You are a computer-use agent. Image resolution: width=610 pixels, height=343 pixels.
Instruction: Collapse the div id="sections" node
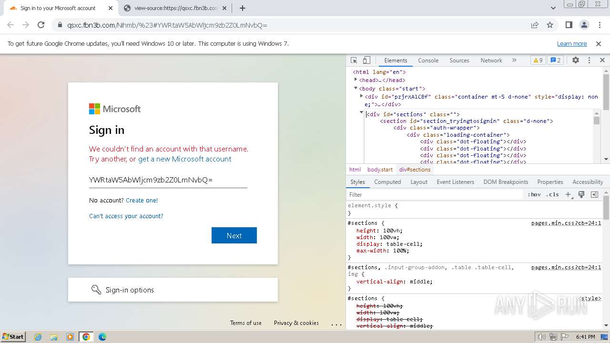tap(361, 112)
